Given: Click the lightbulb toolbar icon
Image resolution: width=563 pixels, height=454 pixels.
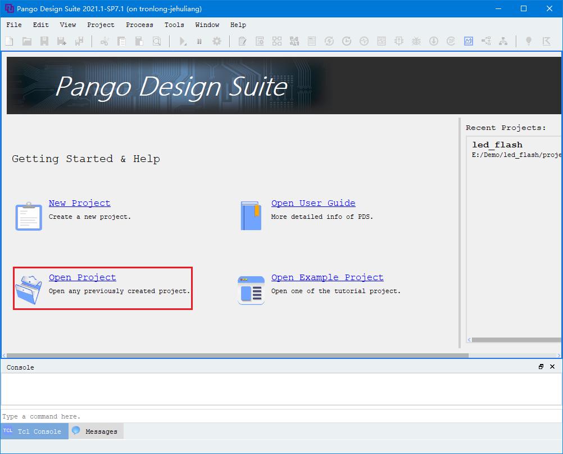Looking at the screenshot, I should [x=528, y=41].
